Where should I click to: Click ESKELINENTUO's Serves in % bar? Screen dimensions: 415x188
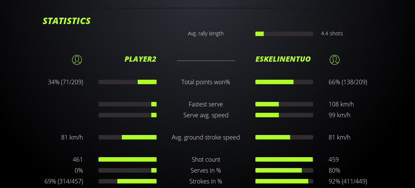pos(284,170)
